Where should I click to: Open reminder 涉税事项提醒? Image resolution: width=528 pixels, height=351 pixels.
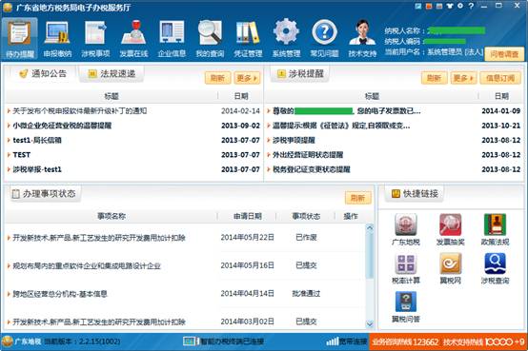294,140
